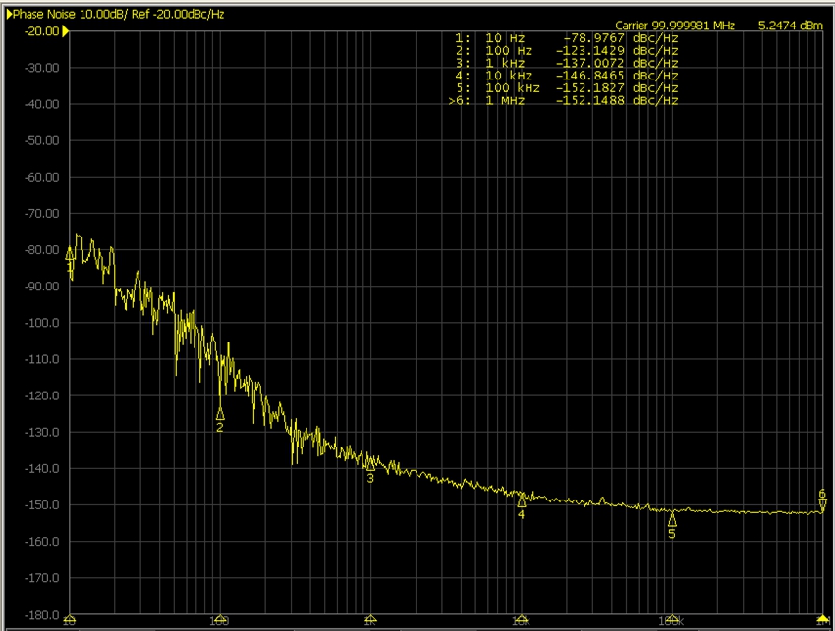
Task: Select active marker 6 at 1 MHz
Action: click(x=822, y=505)
